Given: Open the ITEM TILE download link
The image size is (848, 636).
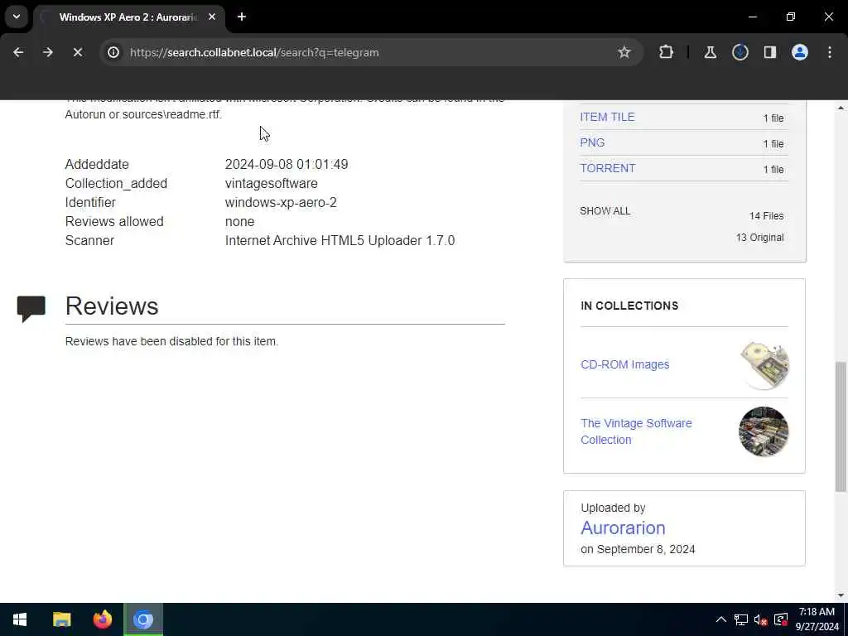Looking at the screenshot, I should pyautogui.click(x=607, y=117).
